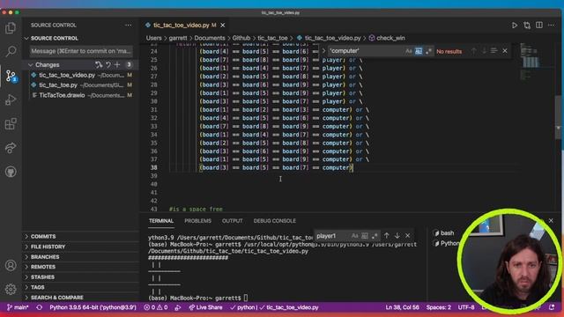Click Spaces: 2 indentation setting
This screenshot has width=564, height=317.
439,307
